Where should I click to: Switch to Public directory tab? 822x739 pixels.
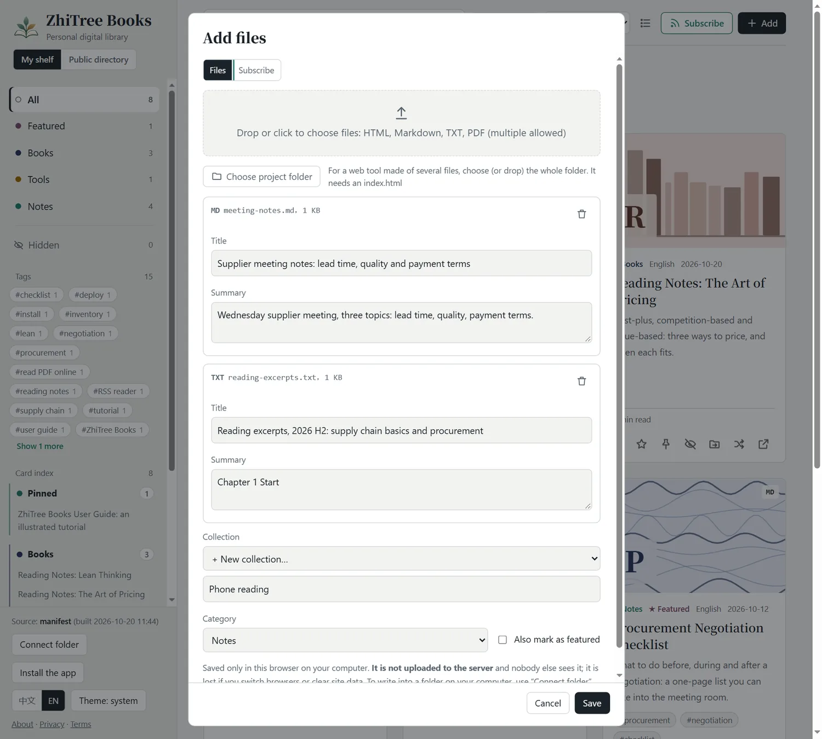(x=99, y=59)
